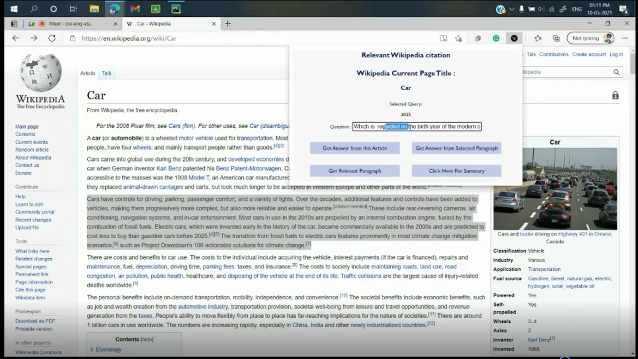Open PyCharm from taskbar
The image size is (638, 359).
click(x=175, y=9)
